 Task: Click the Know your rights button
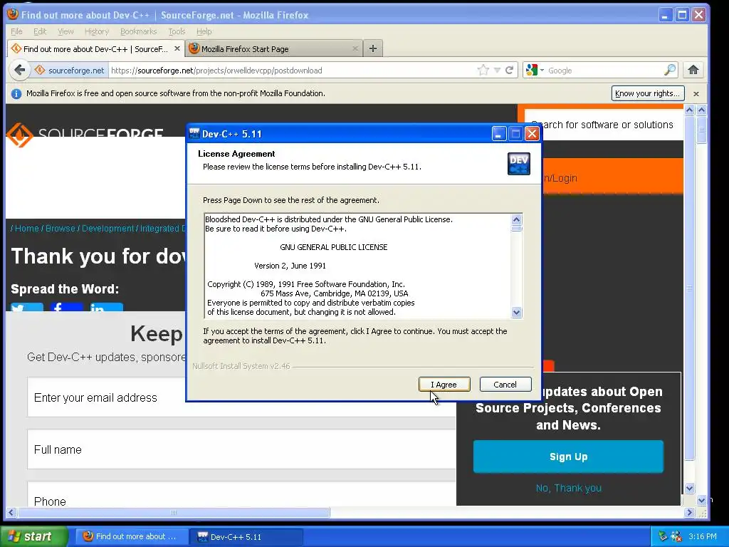(x=648, y=93)
